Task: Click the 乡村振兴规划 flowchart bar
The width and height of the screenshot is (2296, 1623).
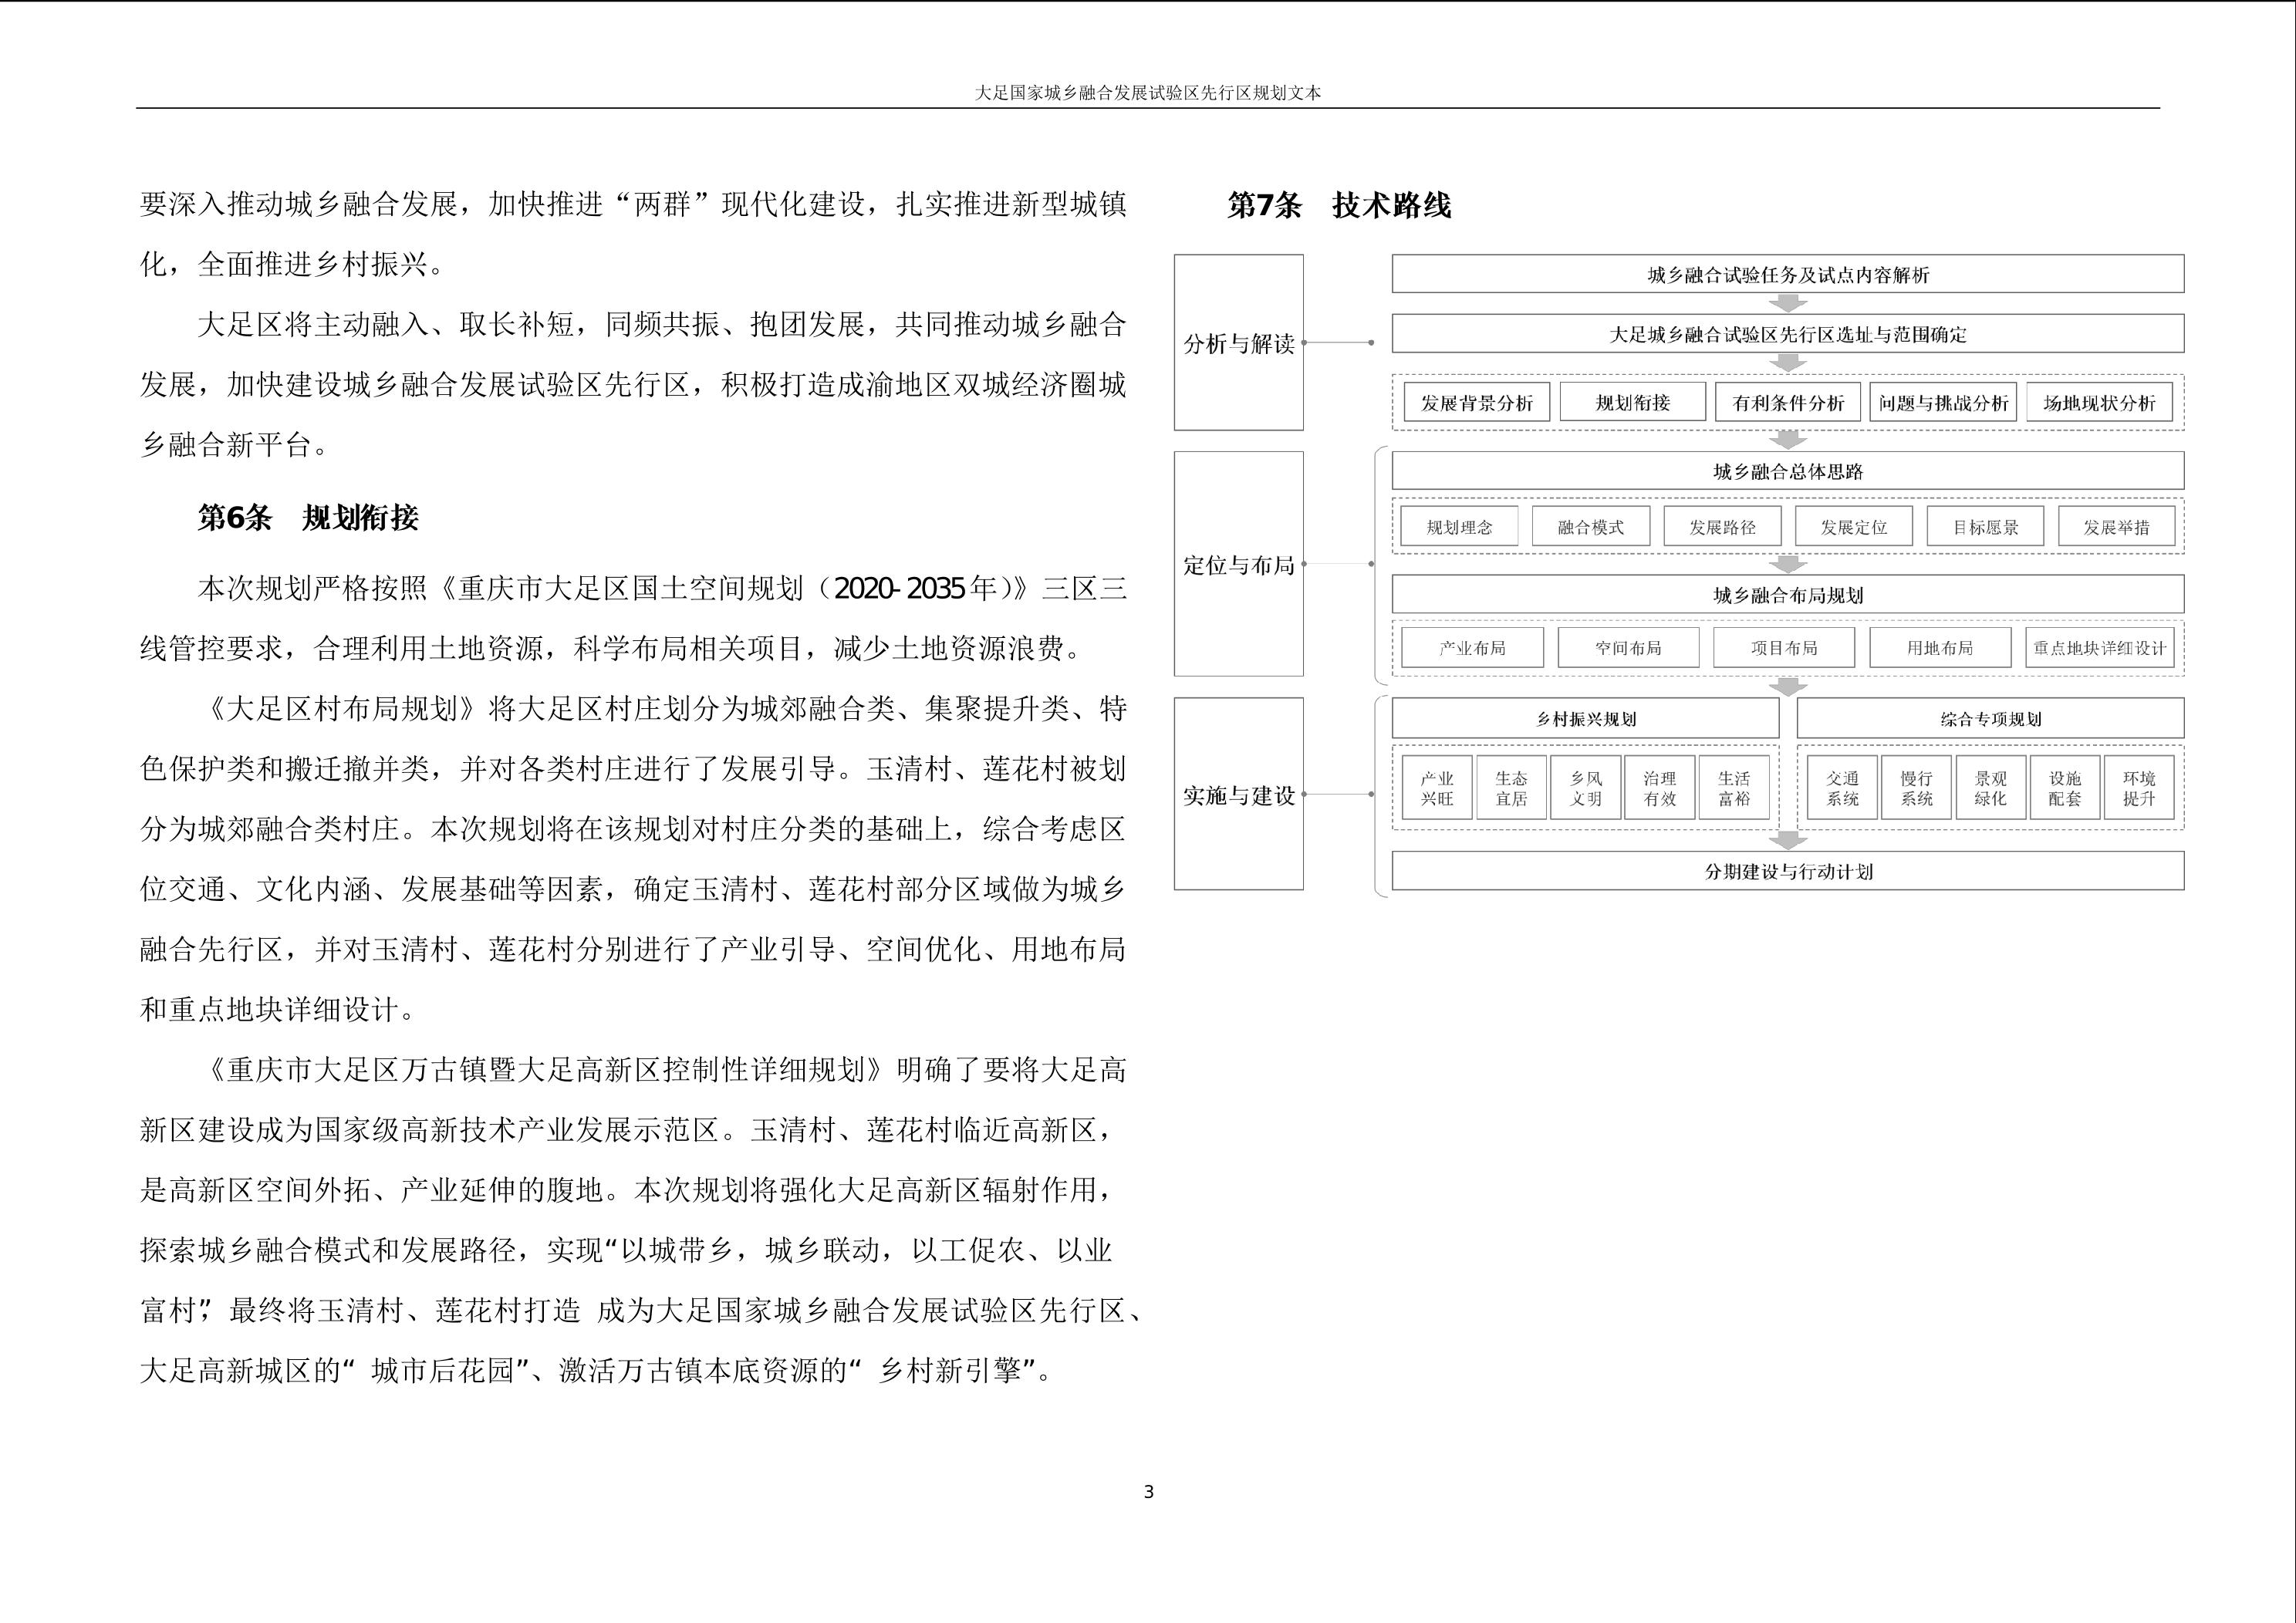Action: (1585, 718)
